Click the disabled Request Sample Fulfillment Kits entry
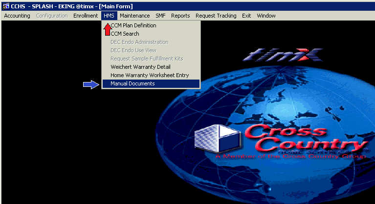 (151, 59)
